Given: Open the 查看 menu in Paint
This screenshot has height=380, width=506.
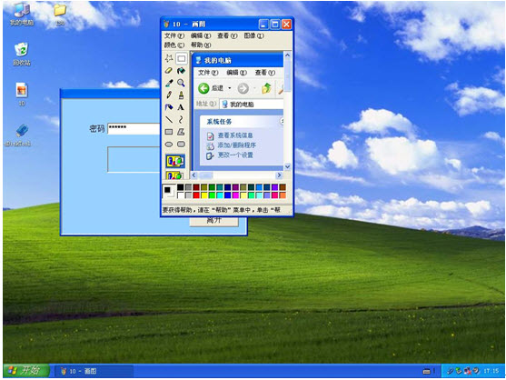Looking at the screenshot, I should [227, 35].
